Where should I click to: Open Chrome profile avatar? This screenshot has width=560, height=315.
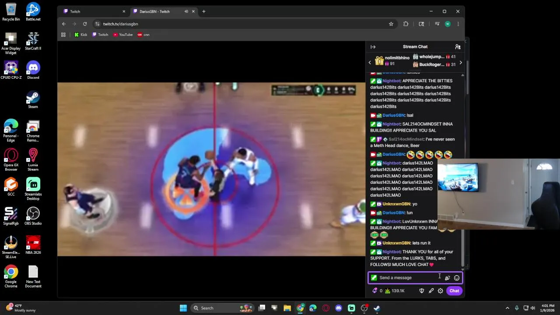tap(448, 24)
